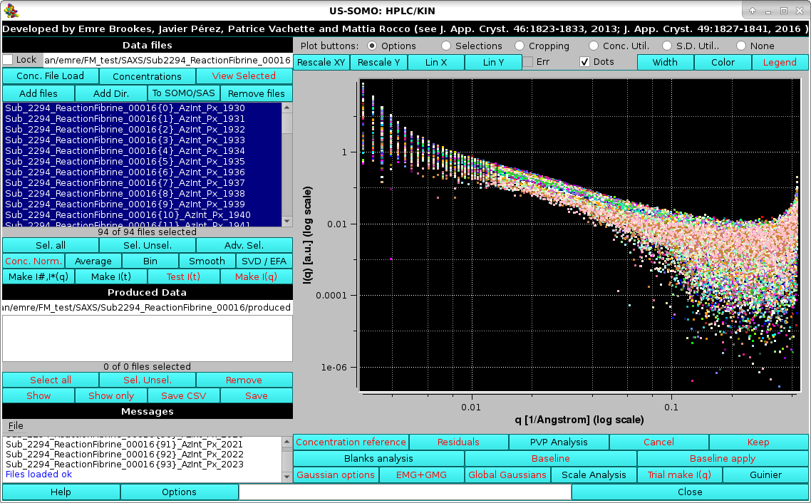The width and height of the screenshot is (811, 503).
Task: Open the Color settings for the plot
Action: pyautogui.click(x=722, y=61)
